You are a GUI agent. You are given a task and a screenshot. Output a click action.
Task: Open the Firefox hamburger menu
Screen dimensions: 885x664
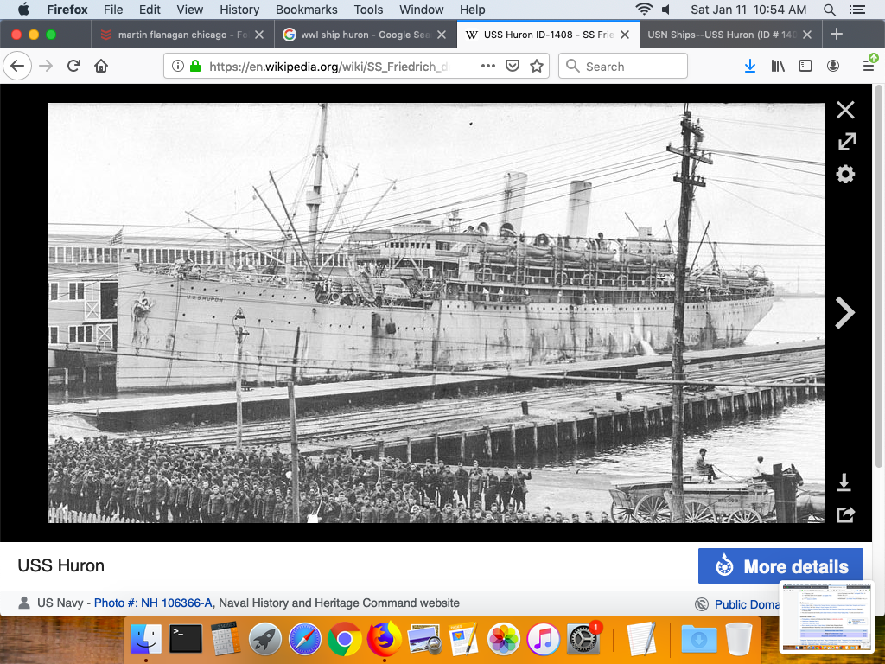pyautogui.click(x=869, y=67)
